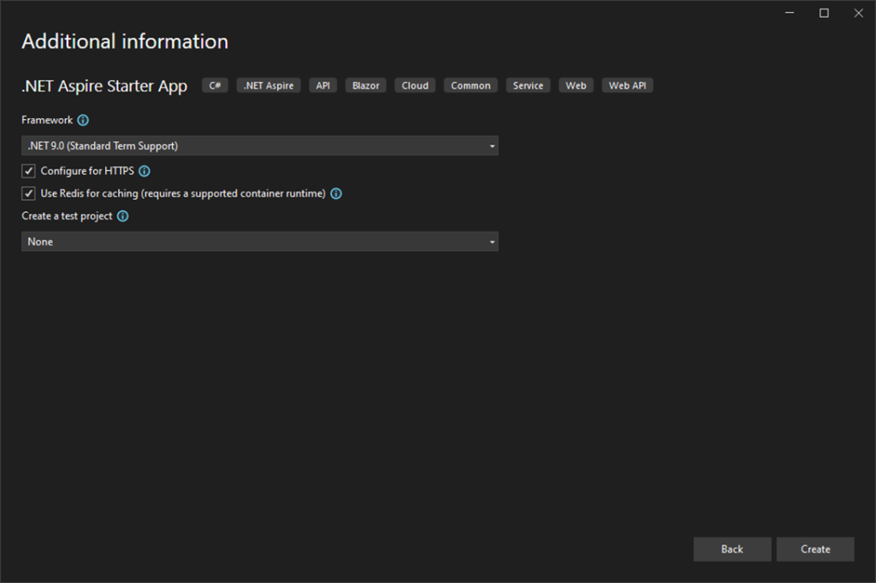
Task: Click the info icon next to Create a test project
Action: tap(122, 216)
